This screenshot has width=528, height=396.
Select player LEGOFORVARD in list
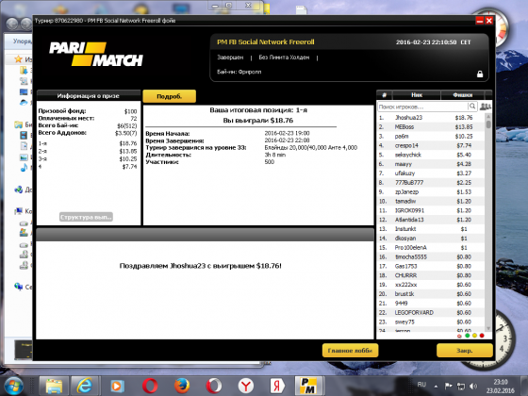pos(431,313)
